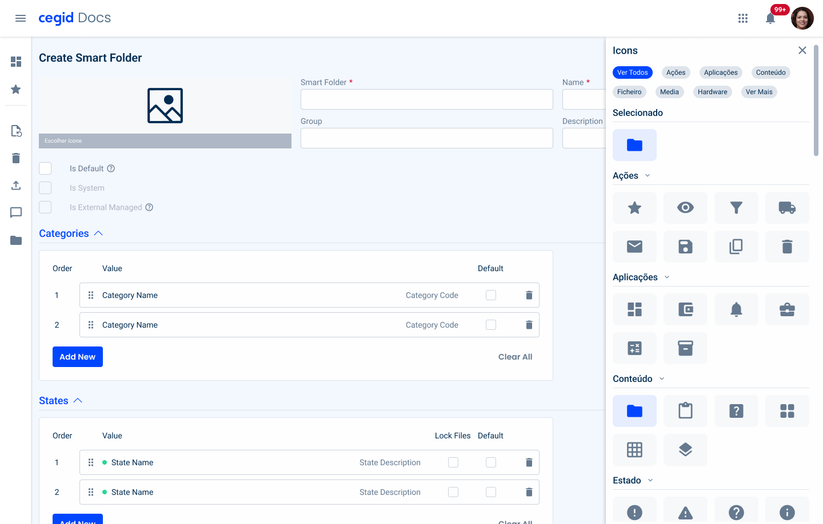
Task: Pick the star icon under Ações
Action: pos(634,208)
